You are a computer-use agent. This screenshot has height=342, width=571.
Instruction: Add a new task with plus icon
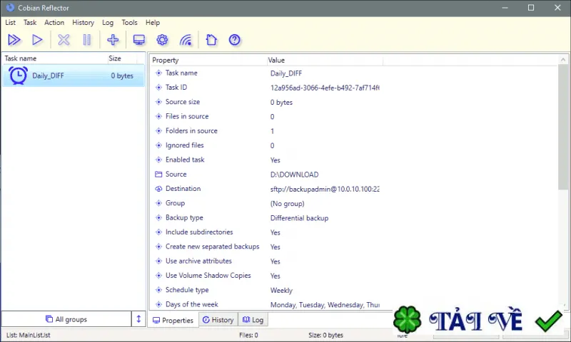tap(113, 40)
